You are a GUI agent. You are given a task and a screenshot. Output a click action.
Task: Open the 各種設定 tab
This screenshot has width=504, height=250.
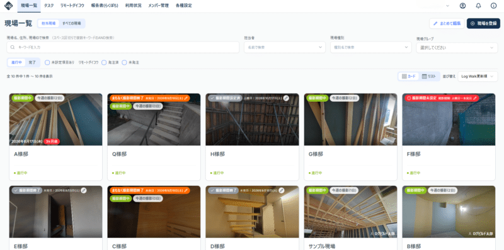pyautogui.click(x=184, y=6)
